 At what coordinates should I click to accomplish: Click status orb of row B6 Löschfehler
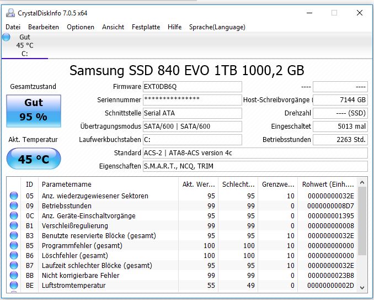(x=14, y=255)
